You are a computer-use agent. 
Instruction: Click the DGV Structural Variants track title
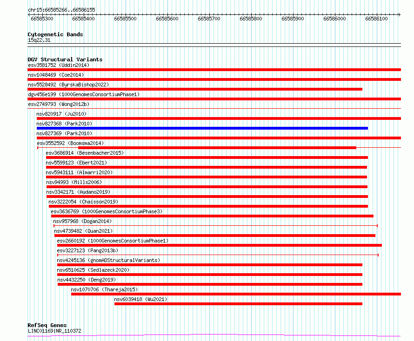(x=65, y=59)
